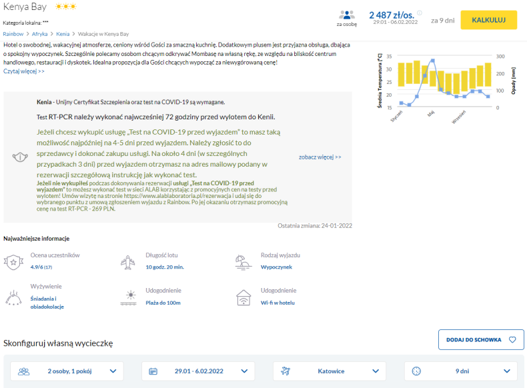The width and height of the screenshot is (527, 388).
Task: Click the chevron in the Katowice dropdown
Action: 376,371
